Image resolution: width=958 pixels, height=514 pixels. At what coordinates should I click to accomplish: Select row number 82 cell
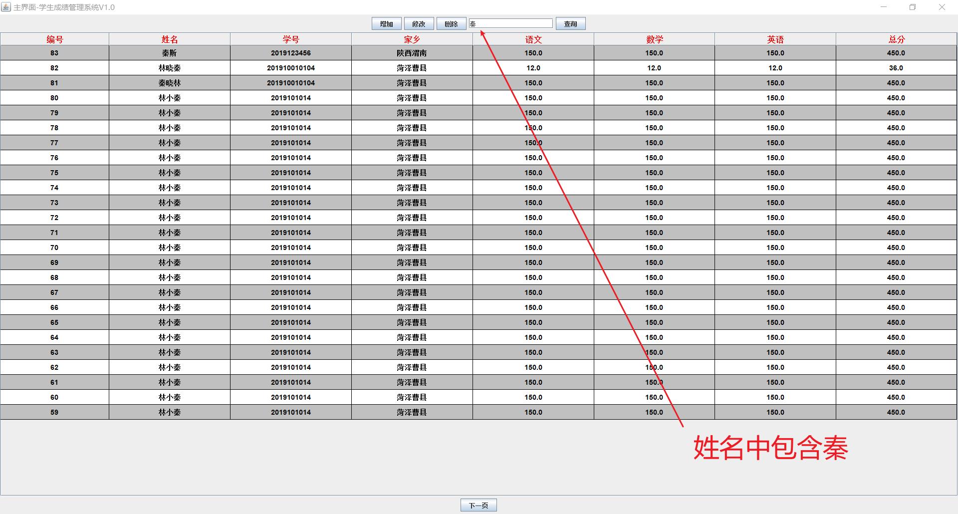point(54,68)
